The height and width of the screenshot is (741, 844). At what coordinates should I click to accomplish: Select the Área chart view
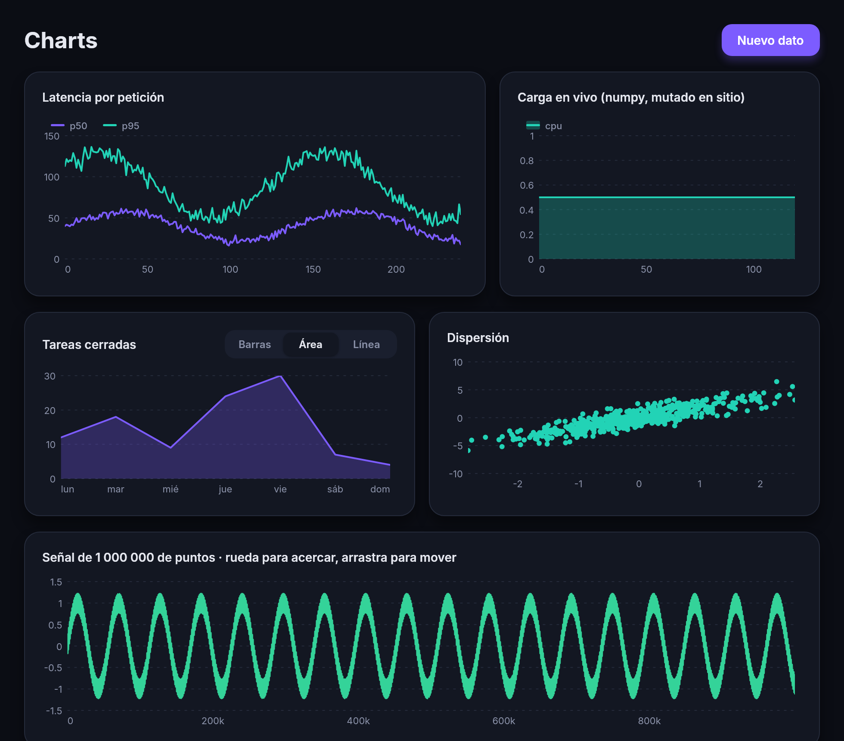pos(310,344)
